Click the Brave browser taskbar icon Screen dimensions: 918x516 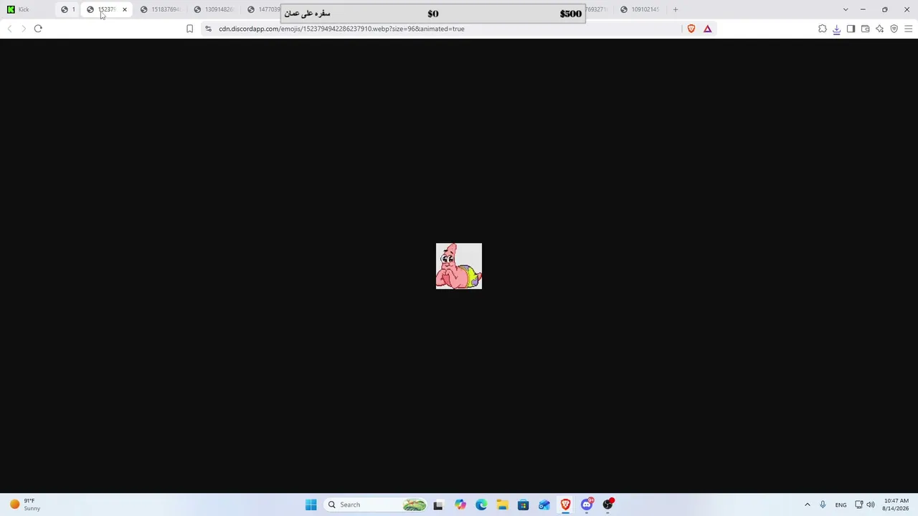point(566,505)
